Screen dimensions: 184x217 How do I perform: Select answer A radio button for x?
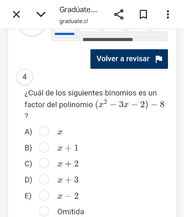[x=44, y=131]
